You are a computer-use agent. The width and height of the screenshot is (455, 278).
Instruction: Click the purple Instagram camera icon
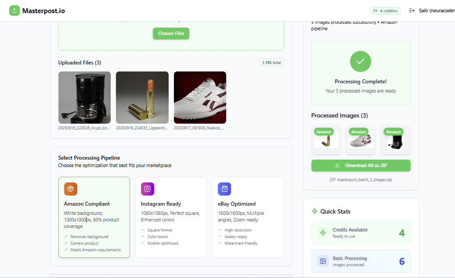pos(147,189)
